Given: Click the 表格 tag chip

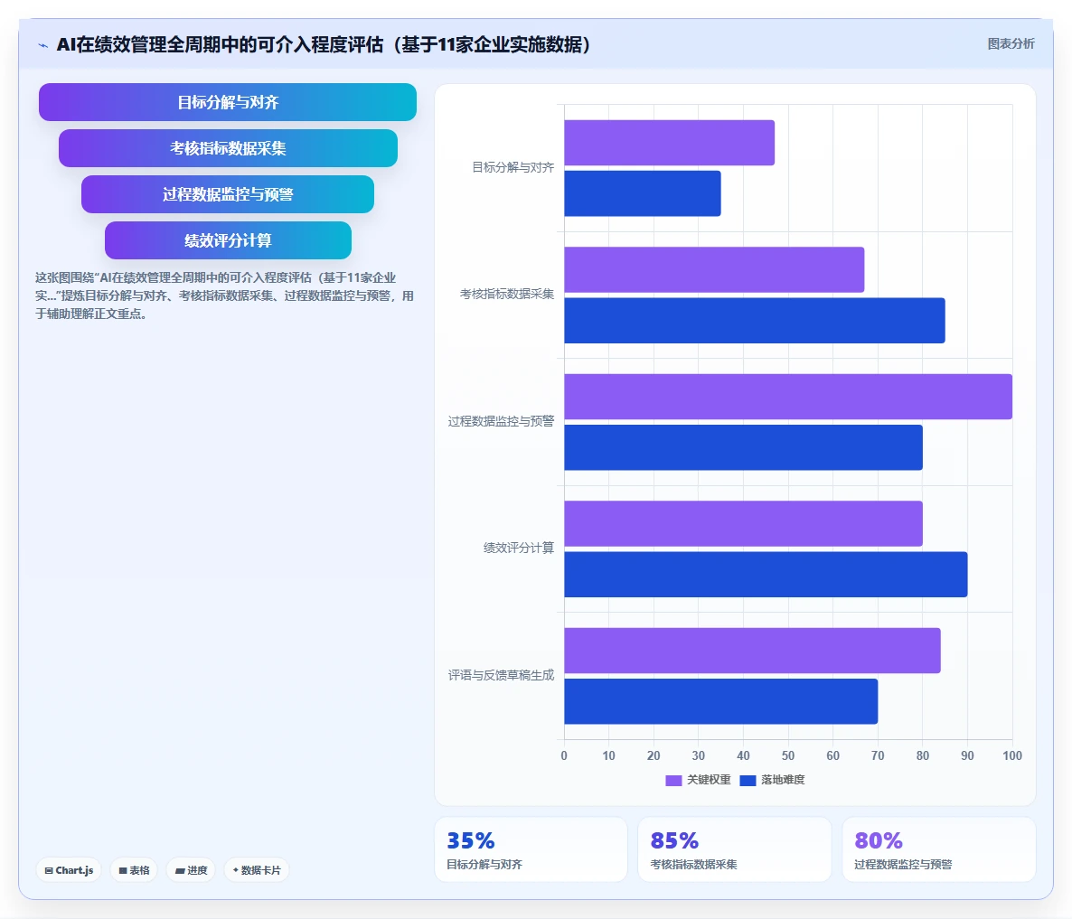Looking at the screenshot, I should click(134, 870).
